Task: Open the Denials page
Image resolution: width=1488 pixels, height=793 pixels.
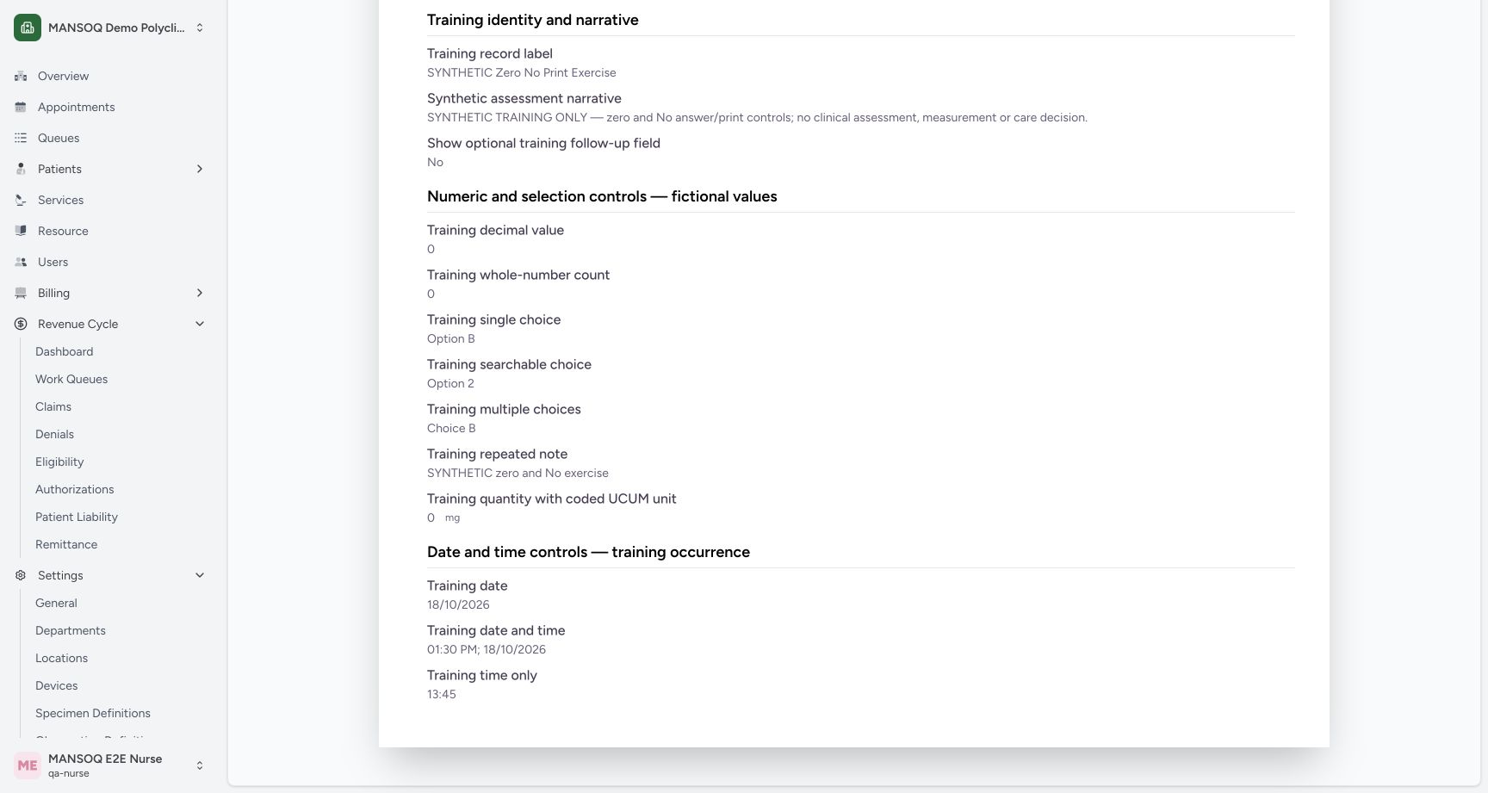Action: [54, 434]
